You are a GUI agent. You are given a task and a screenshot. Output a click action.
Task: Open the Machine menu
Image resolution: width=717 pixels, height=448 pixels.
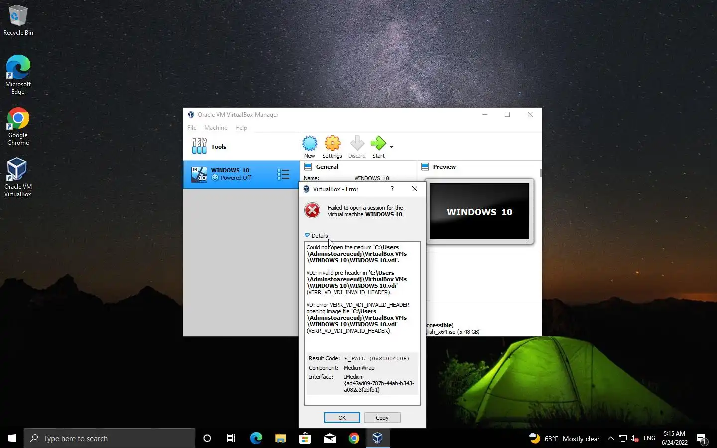point(216,128)
